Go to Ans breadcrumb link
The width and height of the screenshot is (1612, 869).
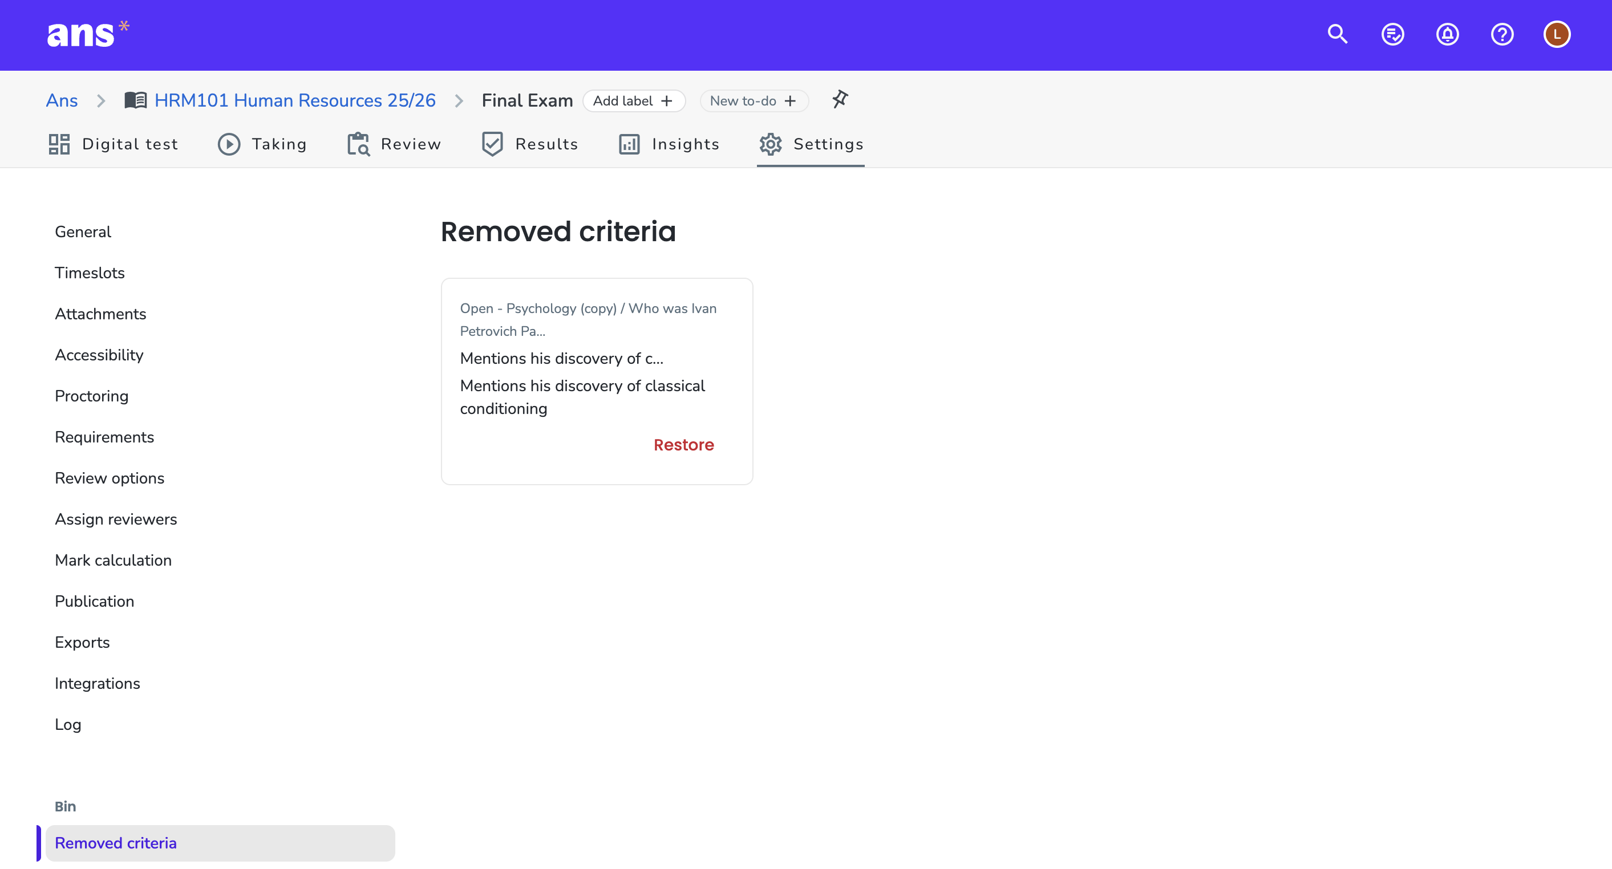click(x=62, y=100)
